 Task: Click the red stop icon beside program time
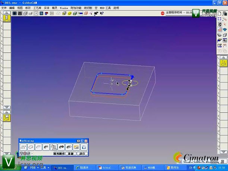coord(163,13)
